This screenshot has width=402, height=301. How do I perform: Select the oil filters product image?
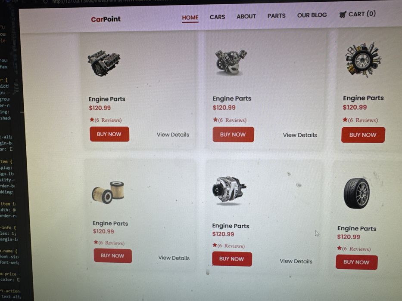(108, 193)
